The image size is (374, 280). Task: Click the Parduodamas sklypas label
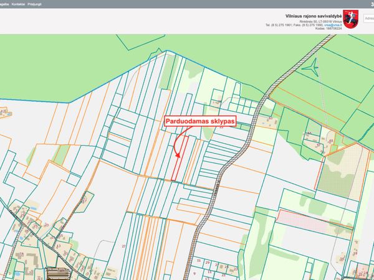[199, 123]
